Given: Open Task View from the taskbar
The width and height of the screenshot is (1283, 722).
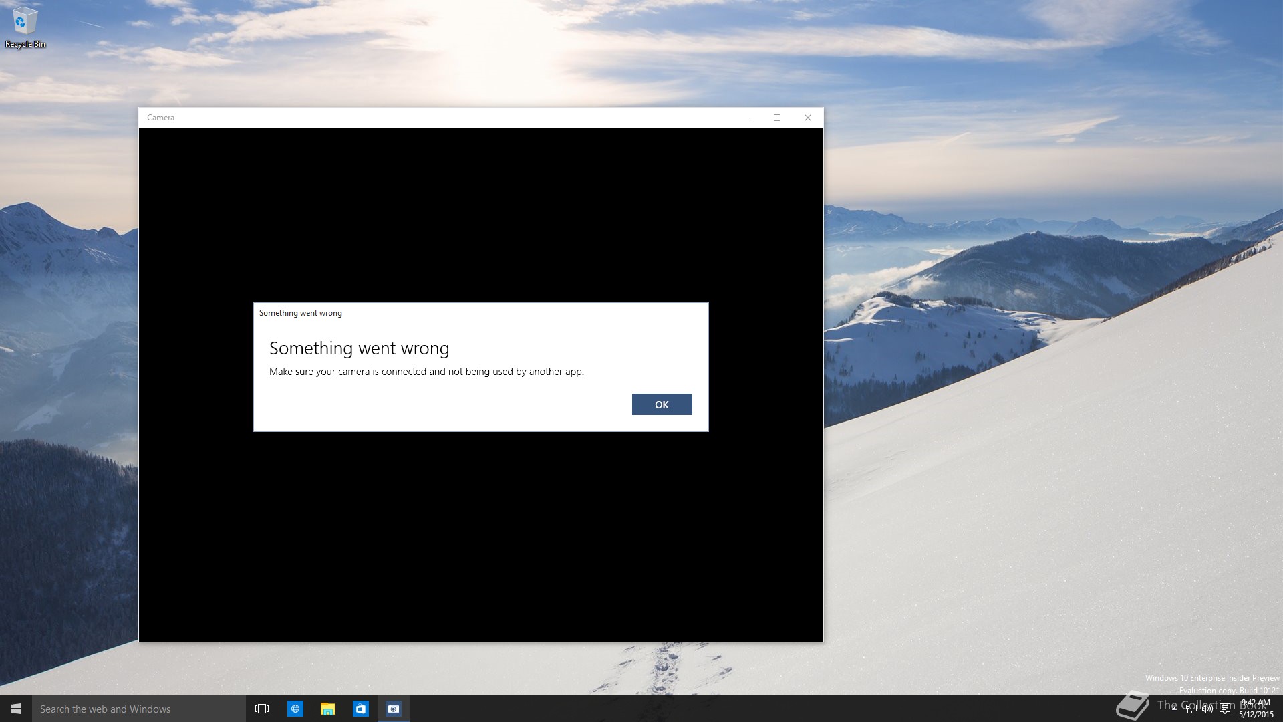Looking at the screenshot, I should [x=262, y=709].
